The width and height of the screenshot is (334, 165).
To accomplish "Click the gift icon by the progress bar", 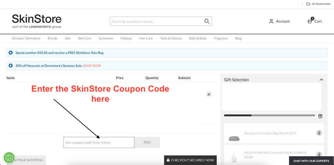I will [x=320, y=116].
